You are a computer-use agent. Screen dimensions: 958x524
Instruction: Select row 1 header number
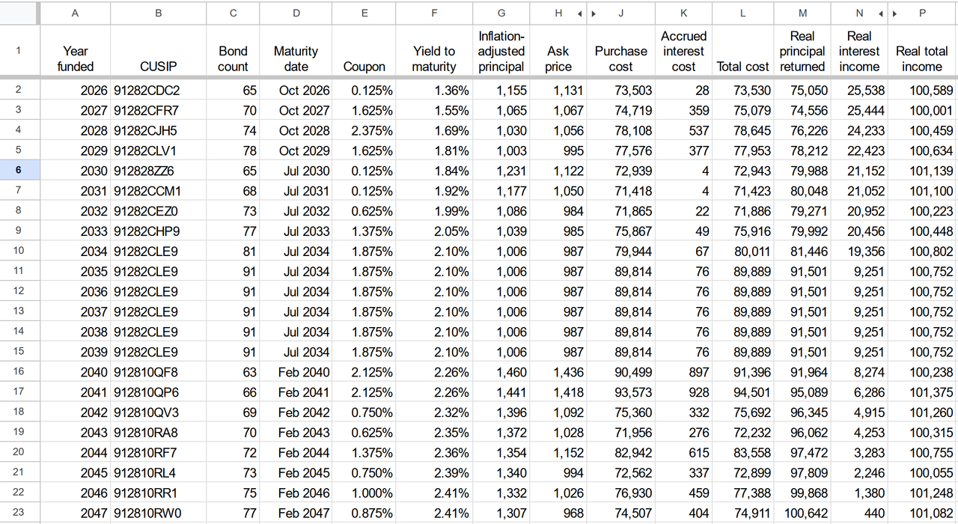19,51
